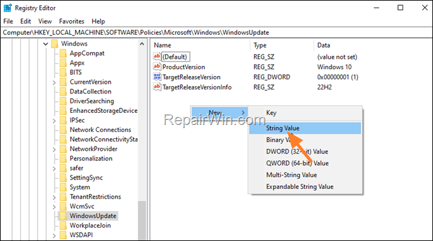
Task: Click the DataCollection folder icon
Action: pos(63,91)
